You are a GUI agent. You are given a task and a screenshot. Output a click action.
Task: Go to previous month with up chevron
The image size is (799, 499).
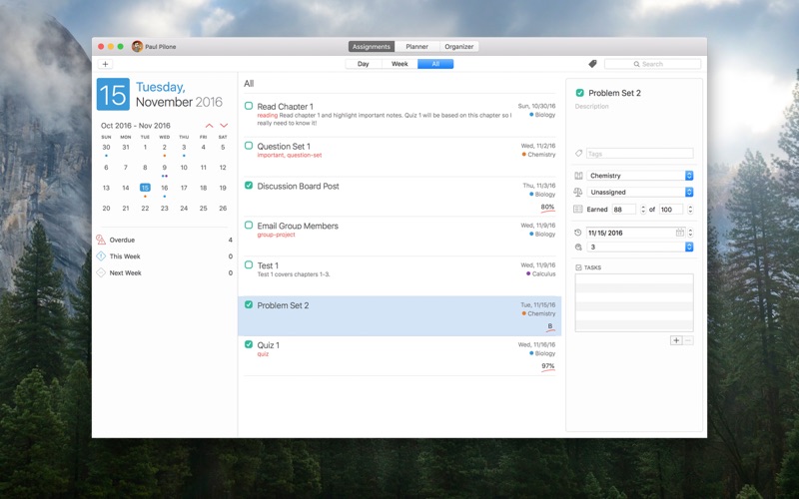209,126
